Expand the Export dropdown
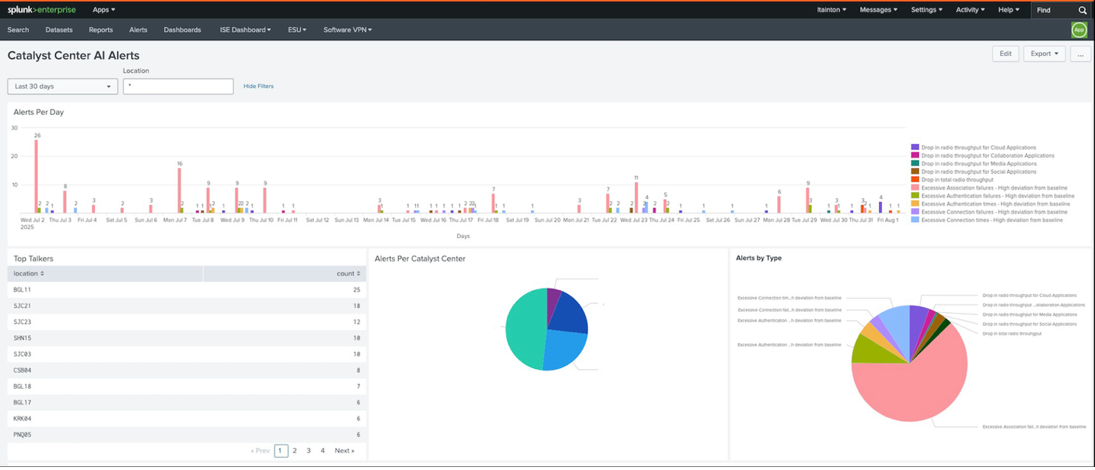1095x470 pixels. coord(1044,54)
